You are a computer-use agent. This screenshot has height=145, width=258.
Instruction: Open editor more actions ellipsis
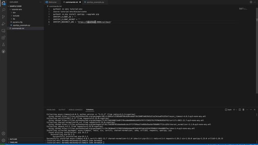(x=255, y=2)
